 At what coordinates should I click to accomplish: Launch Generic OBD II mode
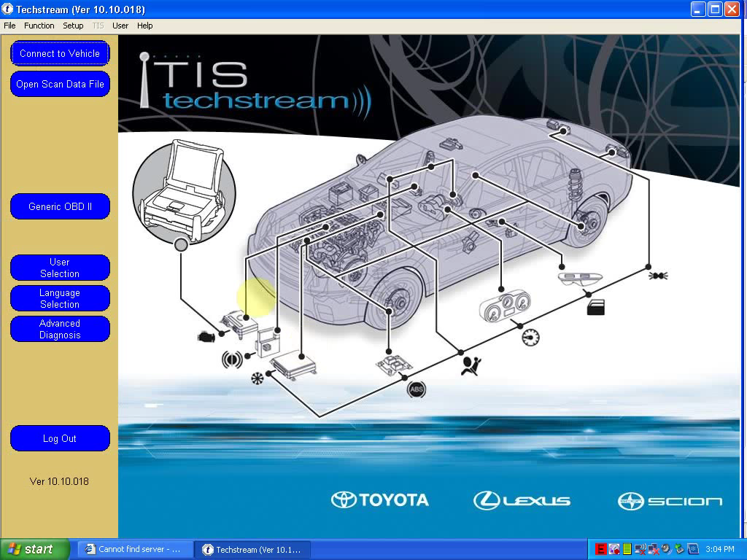pyautogui.click(x=60, y=206)
